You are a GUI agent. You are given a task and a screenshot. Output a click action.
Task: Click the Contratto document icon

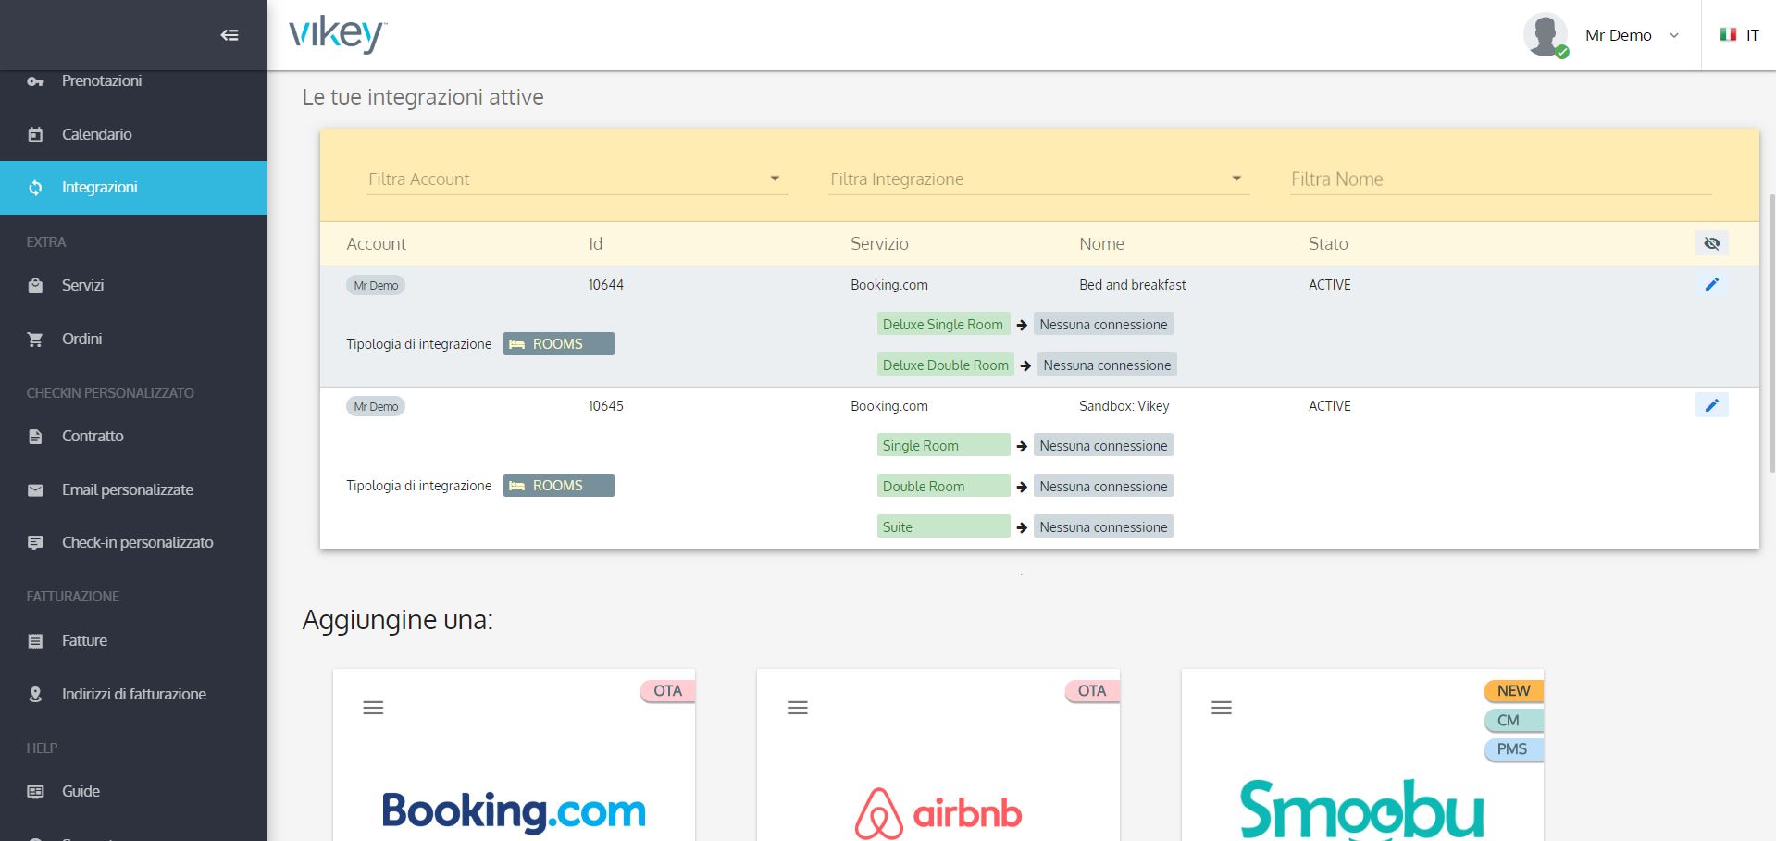(35, 437)
